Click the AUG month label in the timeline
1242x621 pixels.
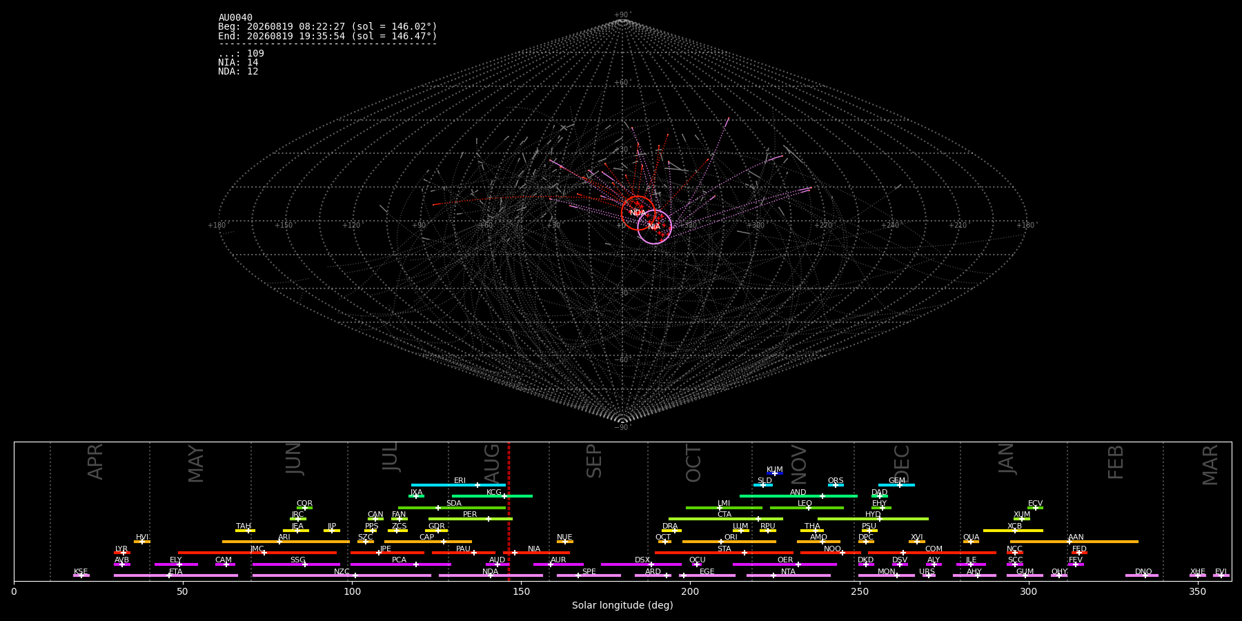point(492,464)
